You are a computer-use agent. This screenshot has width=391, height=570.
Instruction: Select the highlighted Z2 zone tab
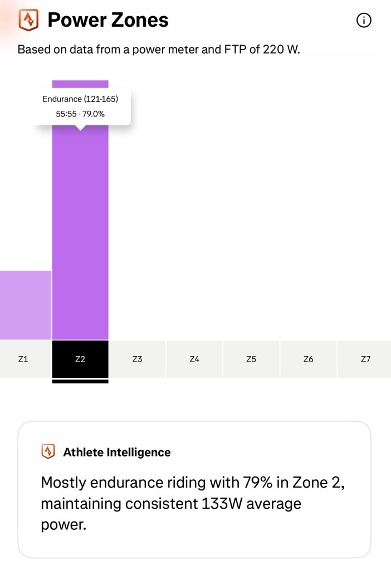tap(80, 359)
